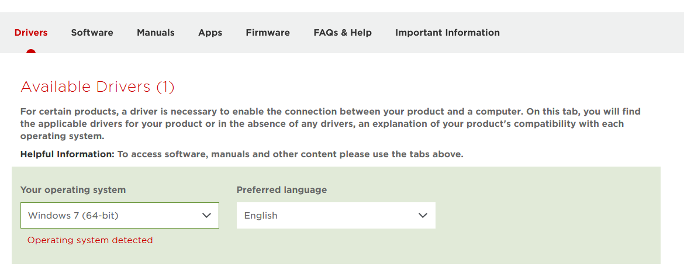This screenshot has width=684, height=280.
Task: Open the Drivers tab
Action: coord(31,33)
